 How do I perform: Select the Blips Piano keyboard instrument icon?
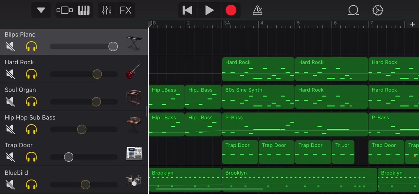click(134, 43)
